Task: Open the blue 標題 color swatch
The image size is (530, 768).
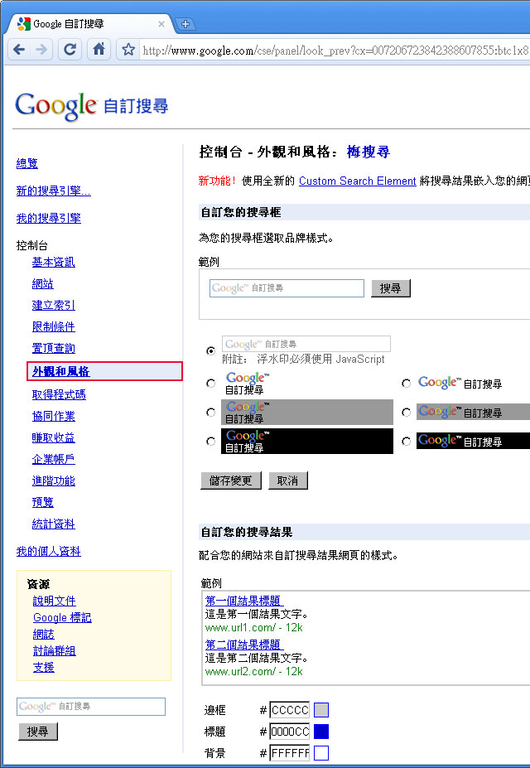Action: 321,732
